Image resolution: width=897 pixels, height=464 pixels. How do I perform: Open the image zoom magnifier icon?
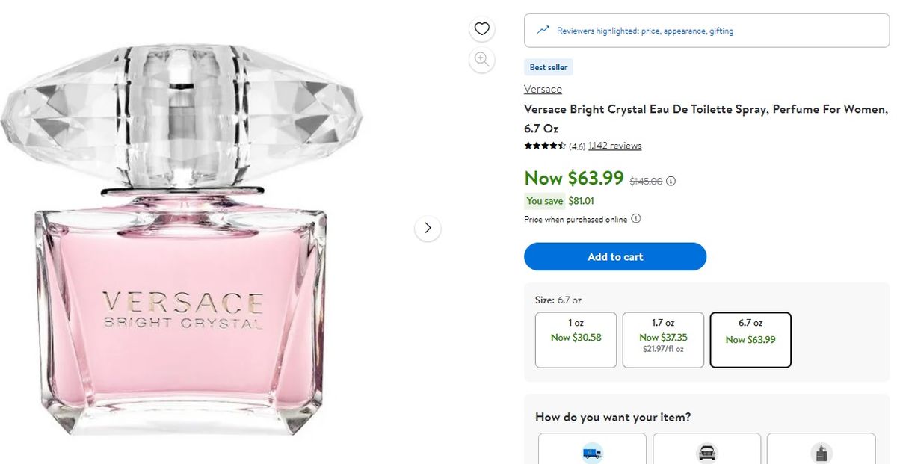point(482,60)
